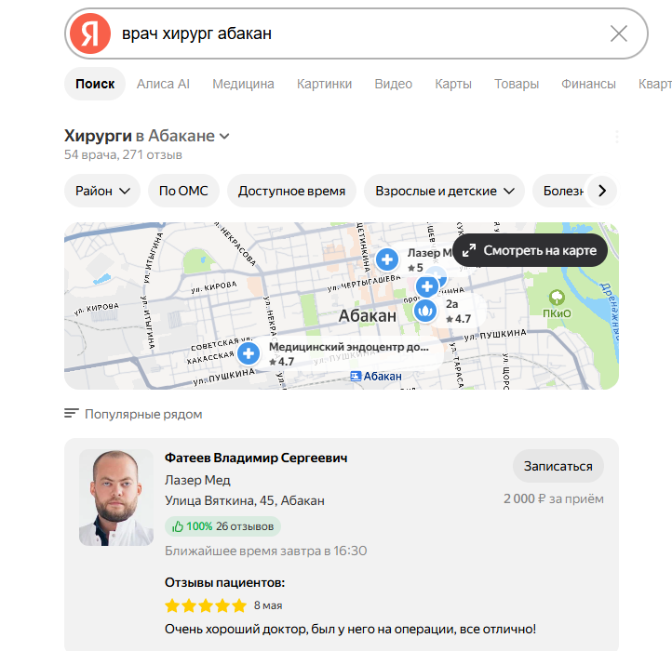Open the Картинки tab
Screen dimensions: 672x651
pyautogui.click(x=324, y=84)
